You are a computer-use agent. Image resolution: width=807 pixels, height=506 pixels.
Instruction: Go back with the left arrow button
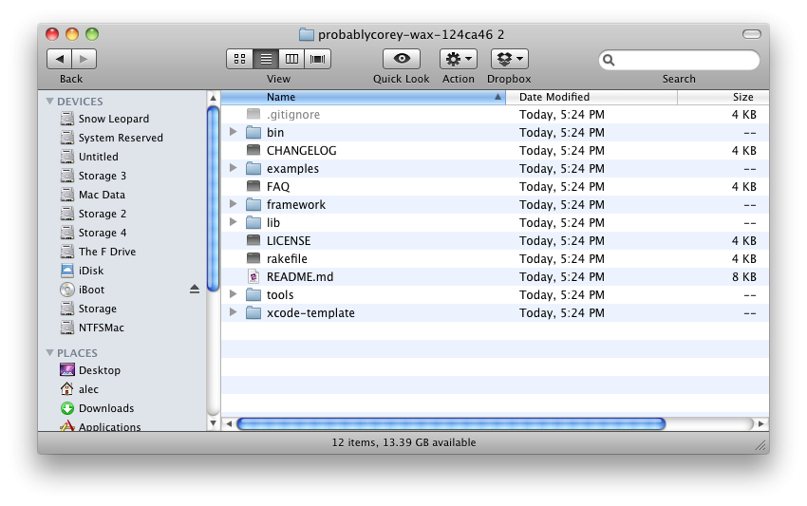(x=60, y=59)
